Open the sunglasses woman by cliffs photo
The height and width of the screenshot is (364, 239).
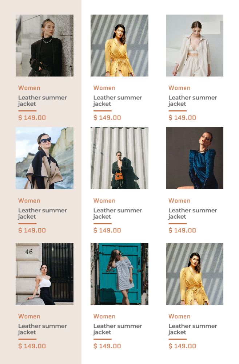(x=44, y=158)
